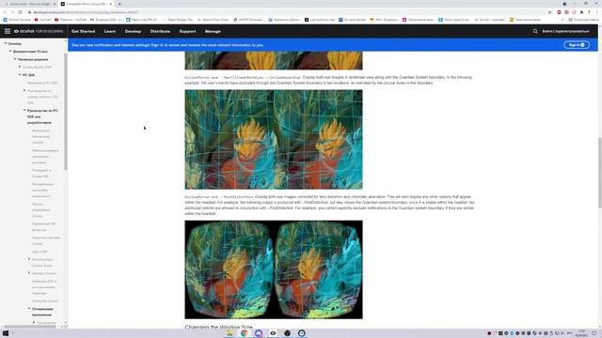Open the Develop menu
The image size is (602, 338).
tap(133, 31)
